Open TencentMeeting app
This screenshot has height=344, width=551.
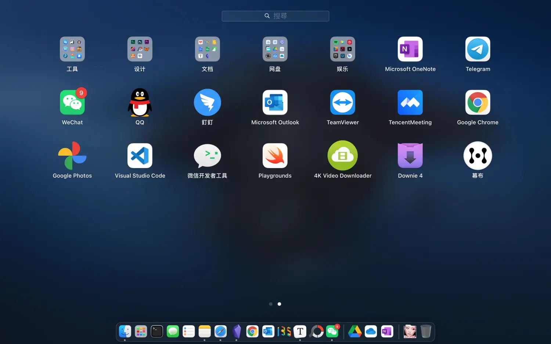point(410,102)
